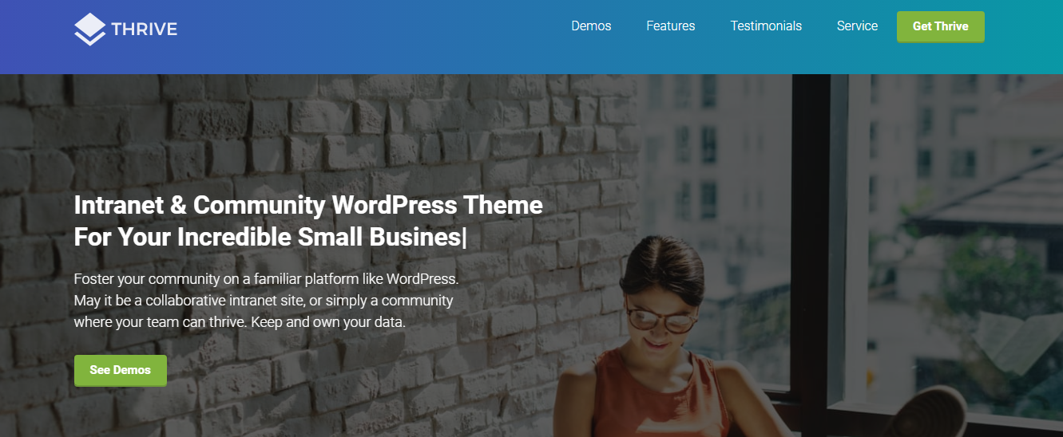Click the THRIVE brand name text
The height and width of the screenshot is (437, 1063).
pos(145,30)
